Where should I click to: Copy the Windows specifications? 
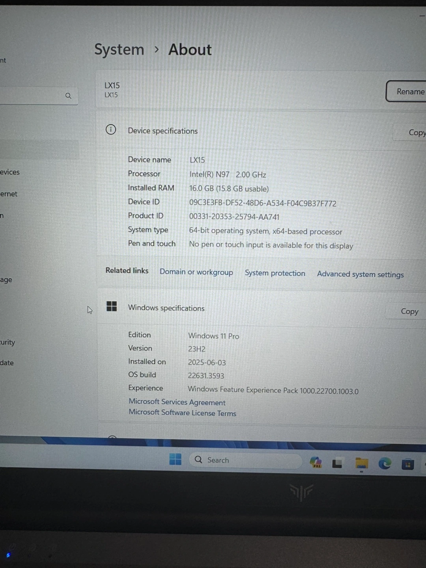pos(407,311)
